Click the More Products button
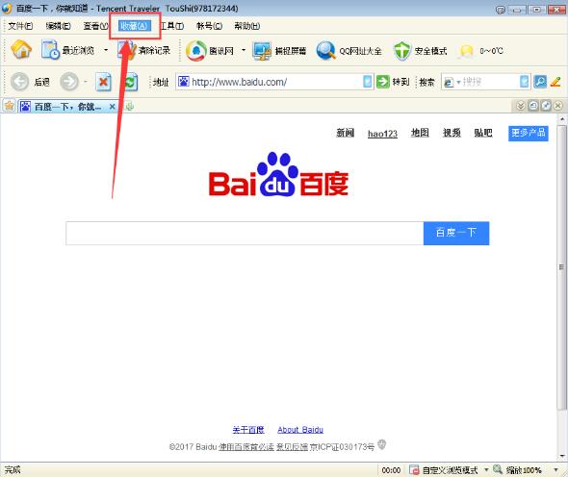Image resolution: width=568 pixels, height=477 pixels. tap(529, 133)
